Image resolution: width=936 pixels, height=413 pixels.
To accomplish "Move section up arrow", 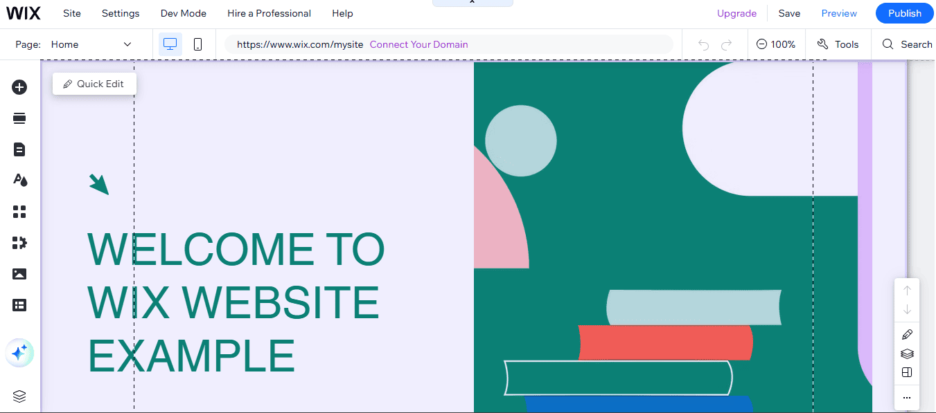I will (907, 291).
